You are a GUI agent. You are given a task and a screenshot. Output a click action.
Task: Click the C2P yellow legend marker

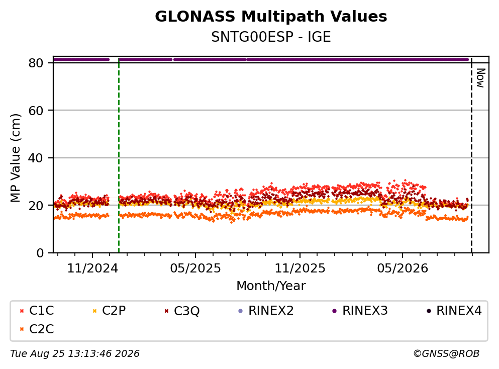click(94, 311)
